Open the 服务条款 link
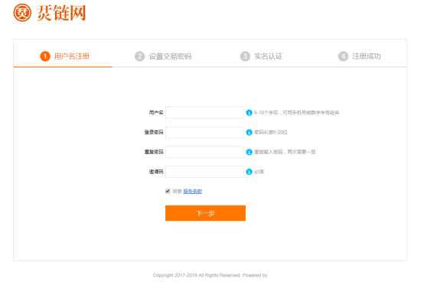The image size is (424, 299). click(x=193, y=192)
